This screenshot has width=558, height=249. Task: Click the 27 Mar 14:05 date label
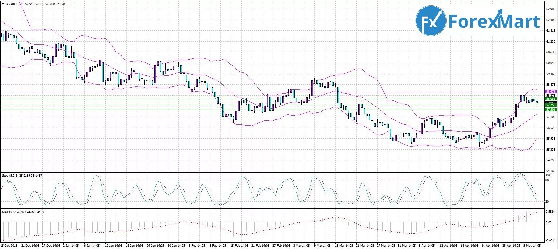click(x=386, y=245)
